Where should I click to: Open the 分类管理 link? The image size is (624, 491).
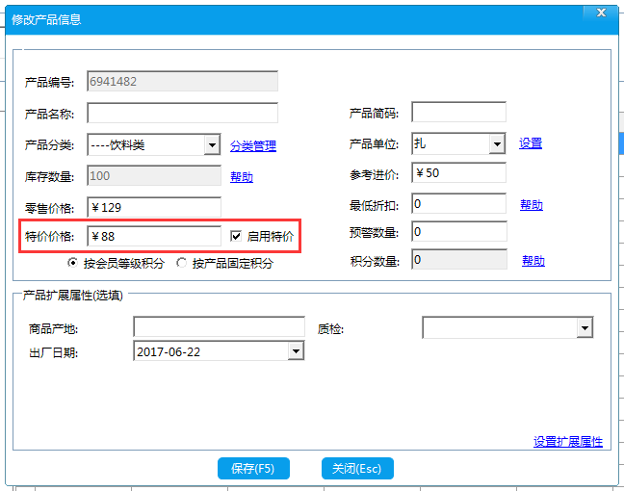(x=253, y=146)
